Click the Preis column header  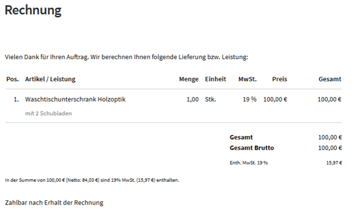tap(279, 79)
